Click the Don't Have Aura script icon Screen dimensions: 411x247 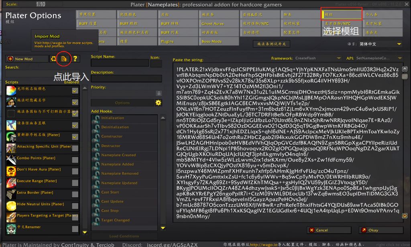[11, 171]
